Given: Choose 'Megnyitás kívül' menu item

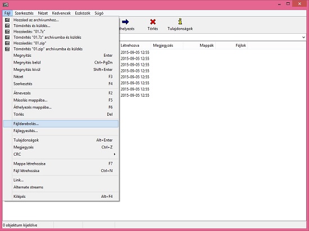Looking at the screenshot, I should pyautogui.click(x=61, y=70).
